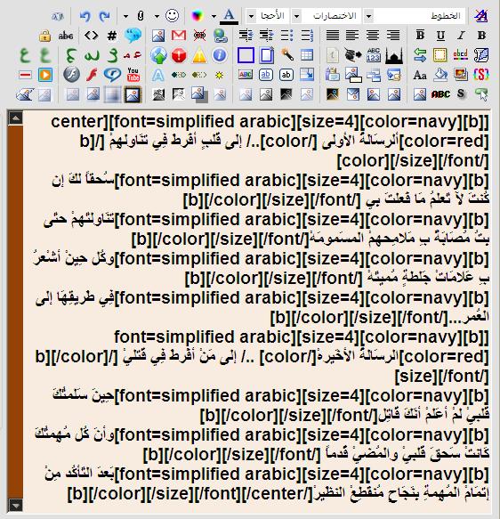
Task: Toggle italic formatting
Action: point(461,36)
